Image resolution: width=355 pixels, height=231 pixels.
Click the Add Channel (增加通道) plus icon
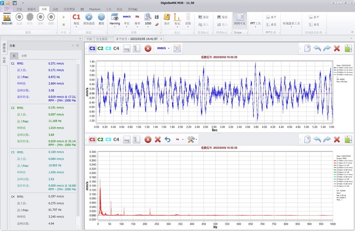[89, 17]
